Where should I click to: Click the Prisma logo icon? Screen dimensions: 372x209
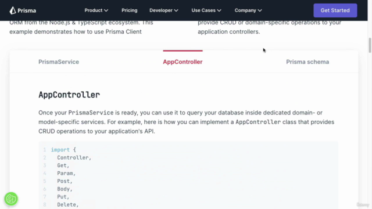point(13,10)
